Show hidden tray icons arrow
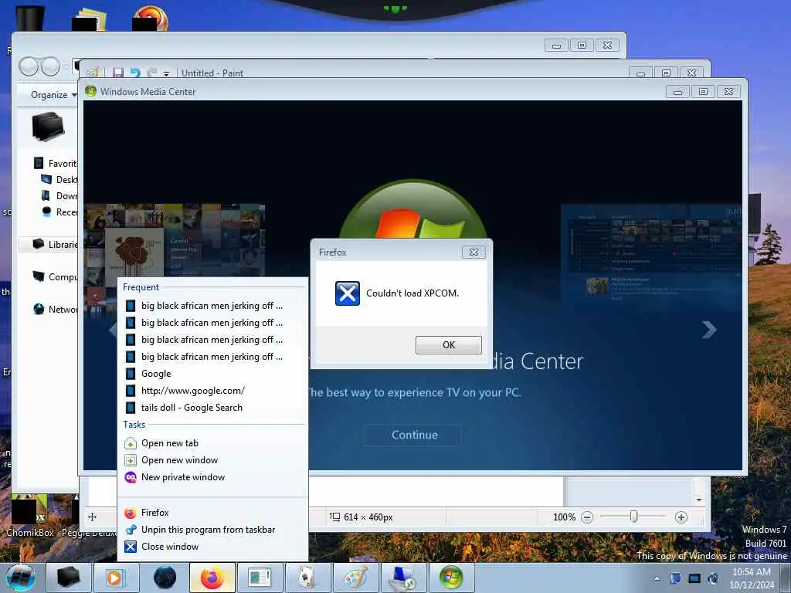 [x=657, y=578]
